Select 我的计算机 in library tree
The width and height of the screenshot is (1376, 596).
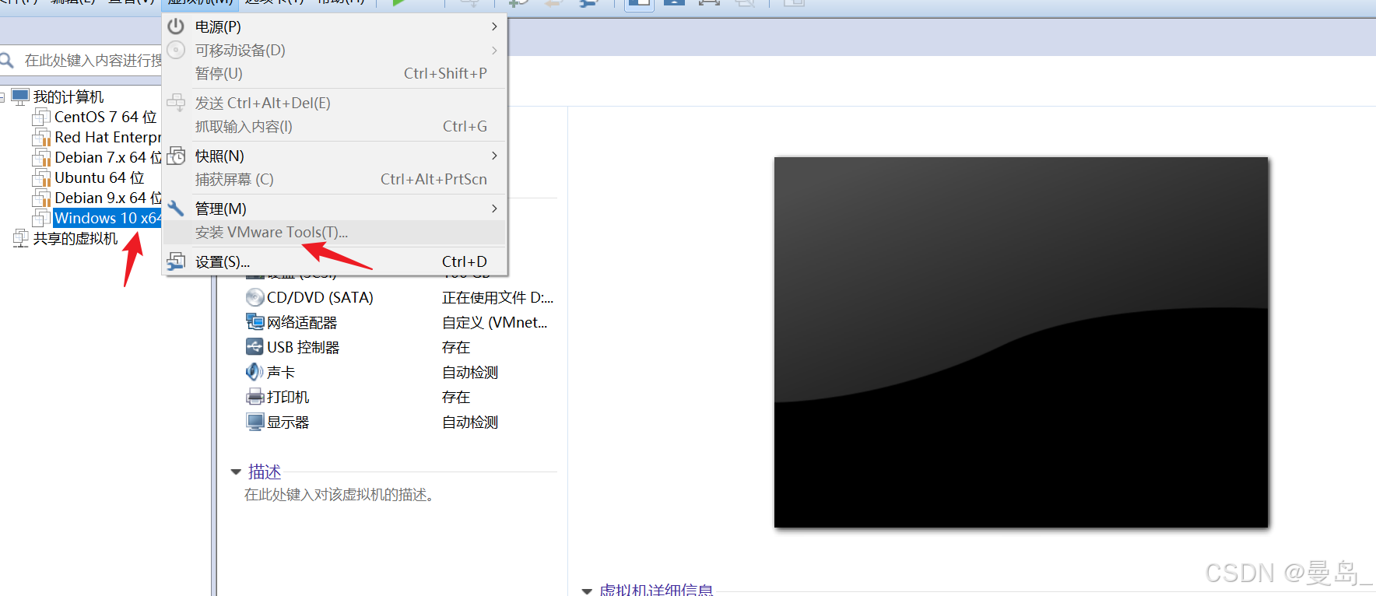[68, 96]
